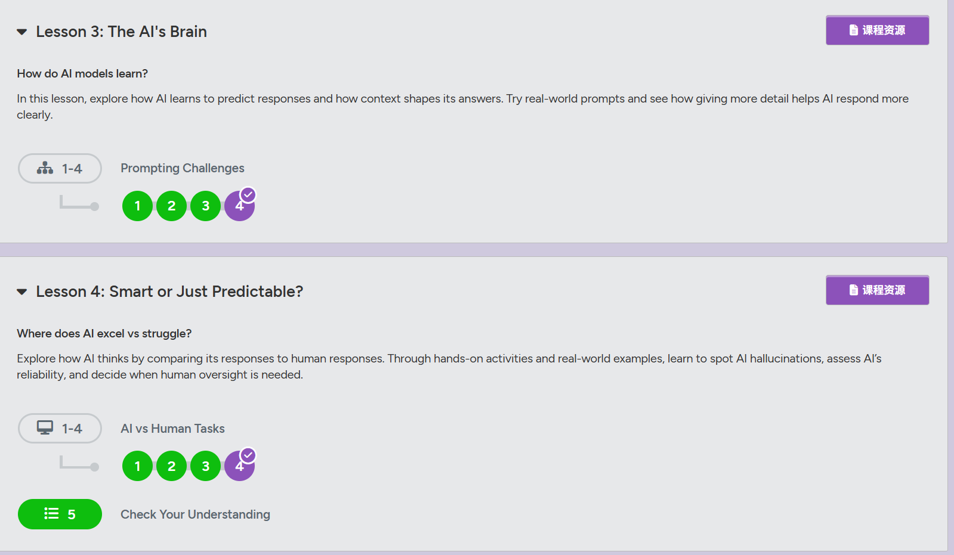The height and width of the screenshot is (555, 954).
Task: Collapse Lesson 4: Smart or Just Predictable section
Action: coord(22,292)
